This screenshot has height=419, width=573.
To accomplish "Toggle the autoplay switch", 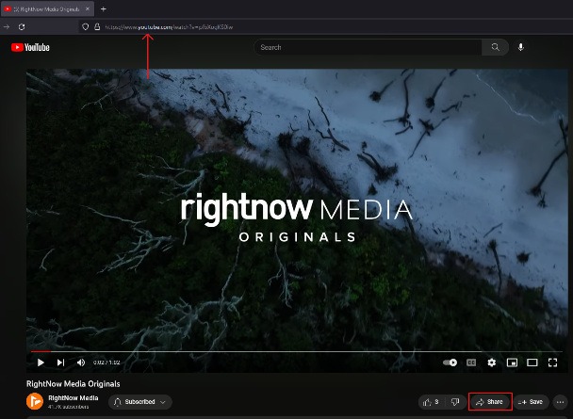I will click(x=450, y=363).
